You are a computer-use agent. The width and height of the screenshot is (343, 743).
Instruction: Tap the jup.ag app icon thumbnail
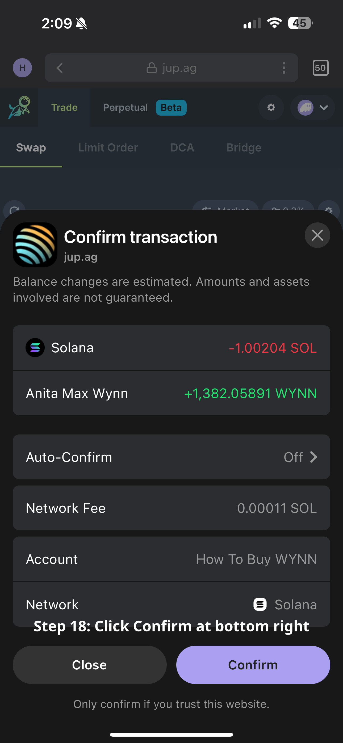[35, 244]
